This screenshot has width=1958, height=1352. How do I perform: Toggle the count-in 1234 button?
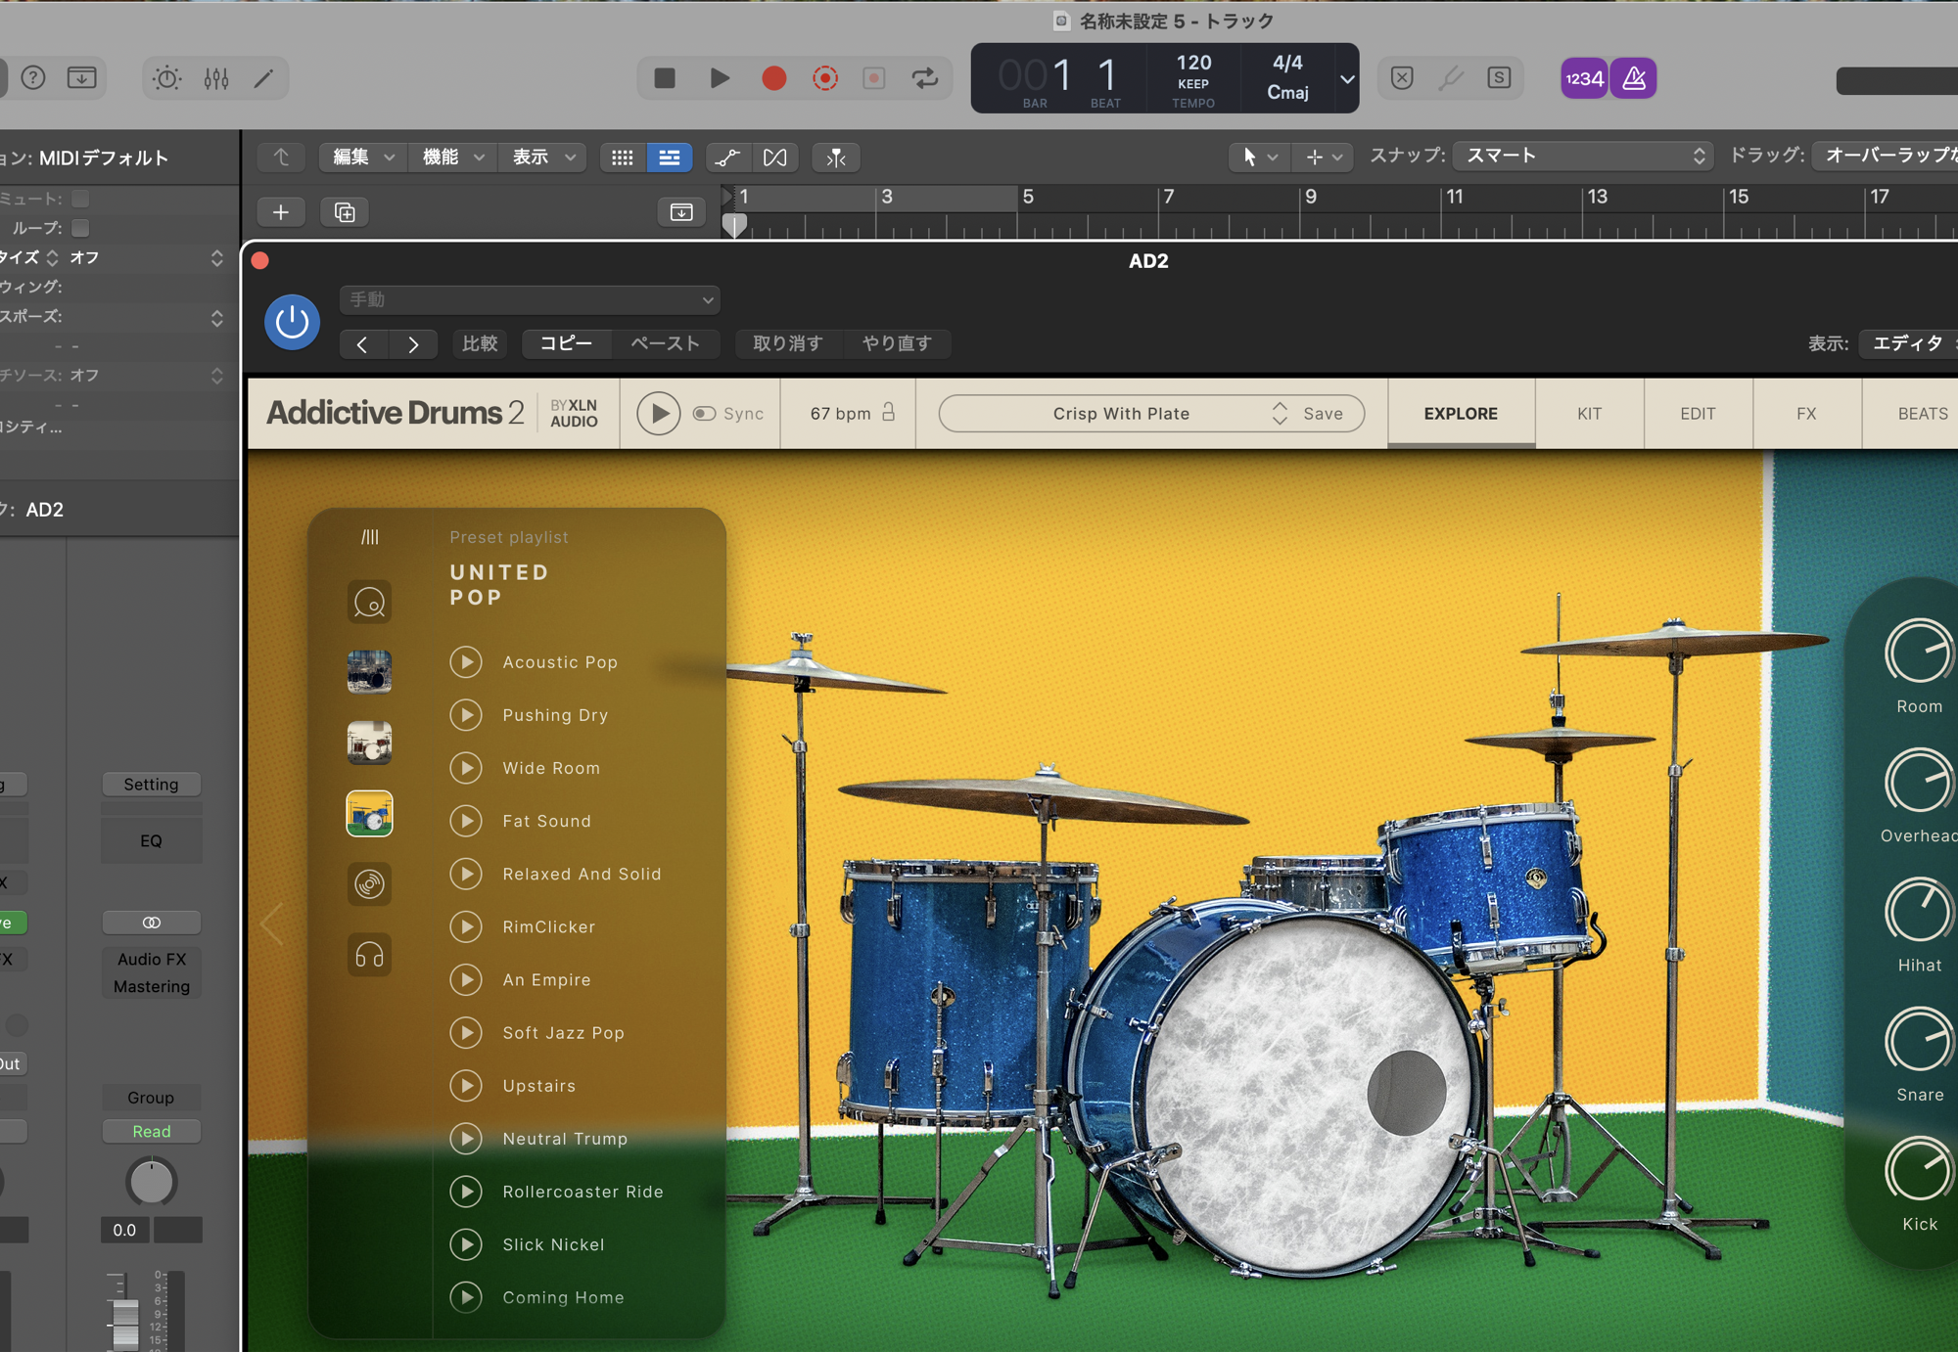coord(1584,78)
